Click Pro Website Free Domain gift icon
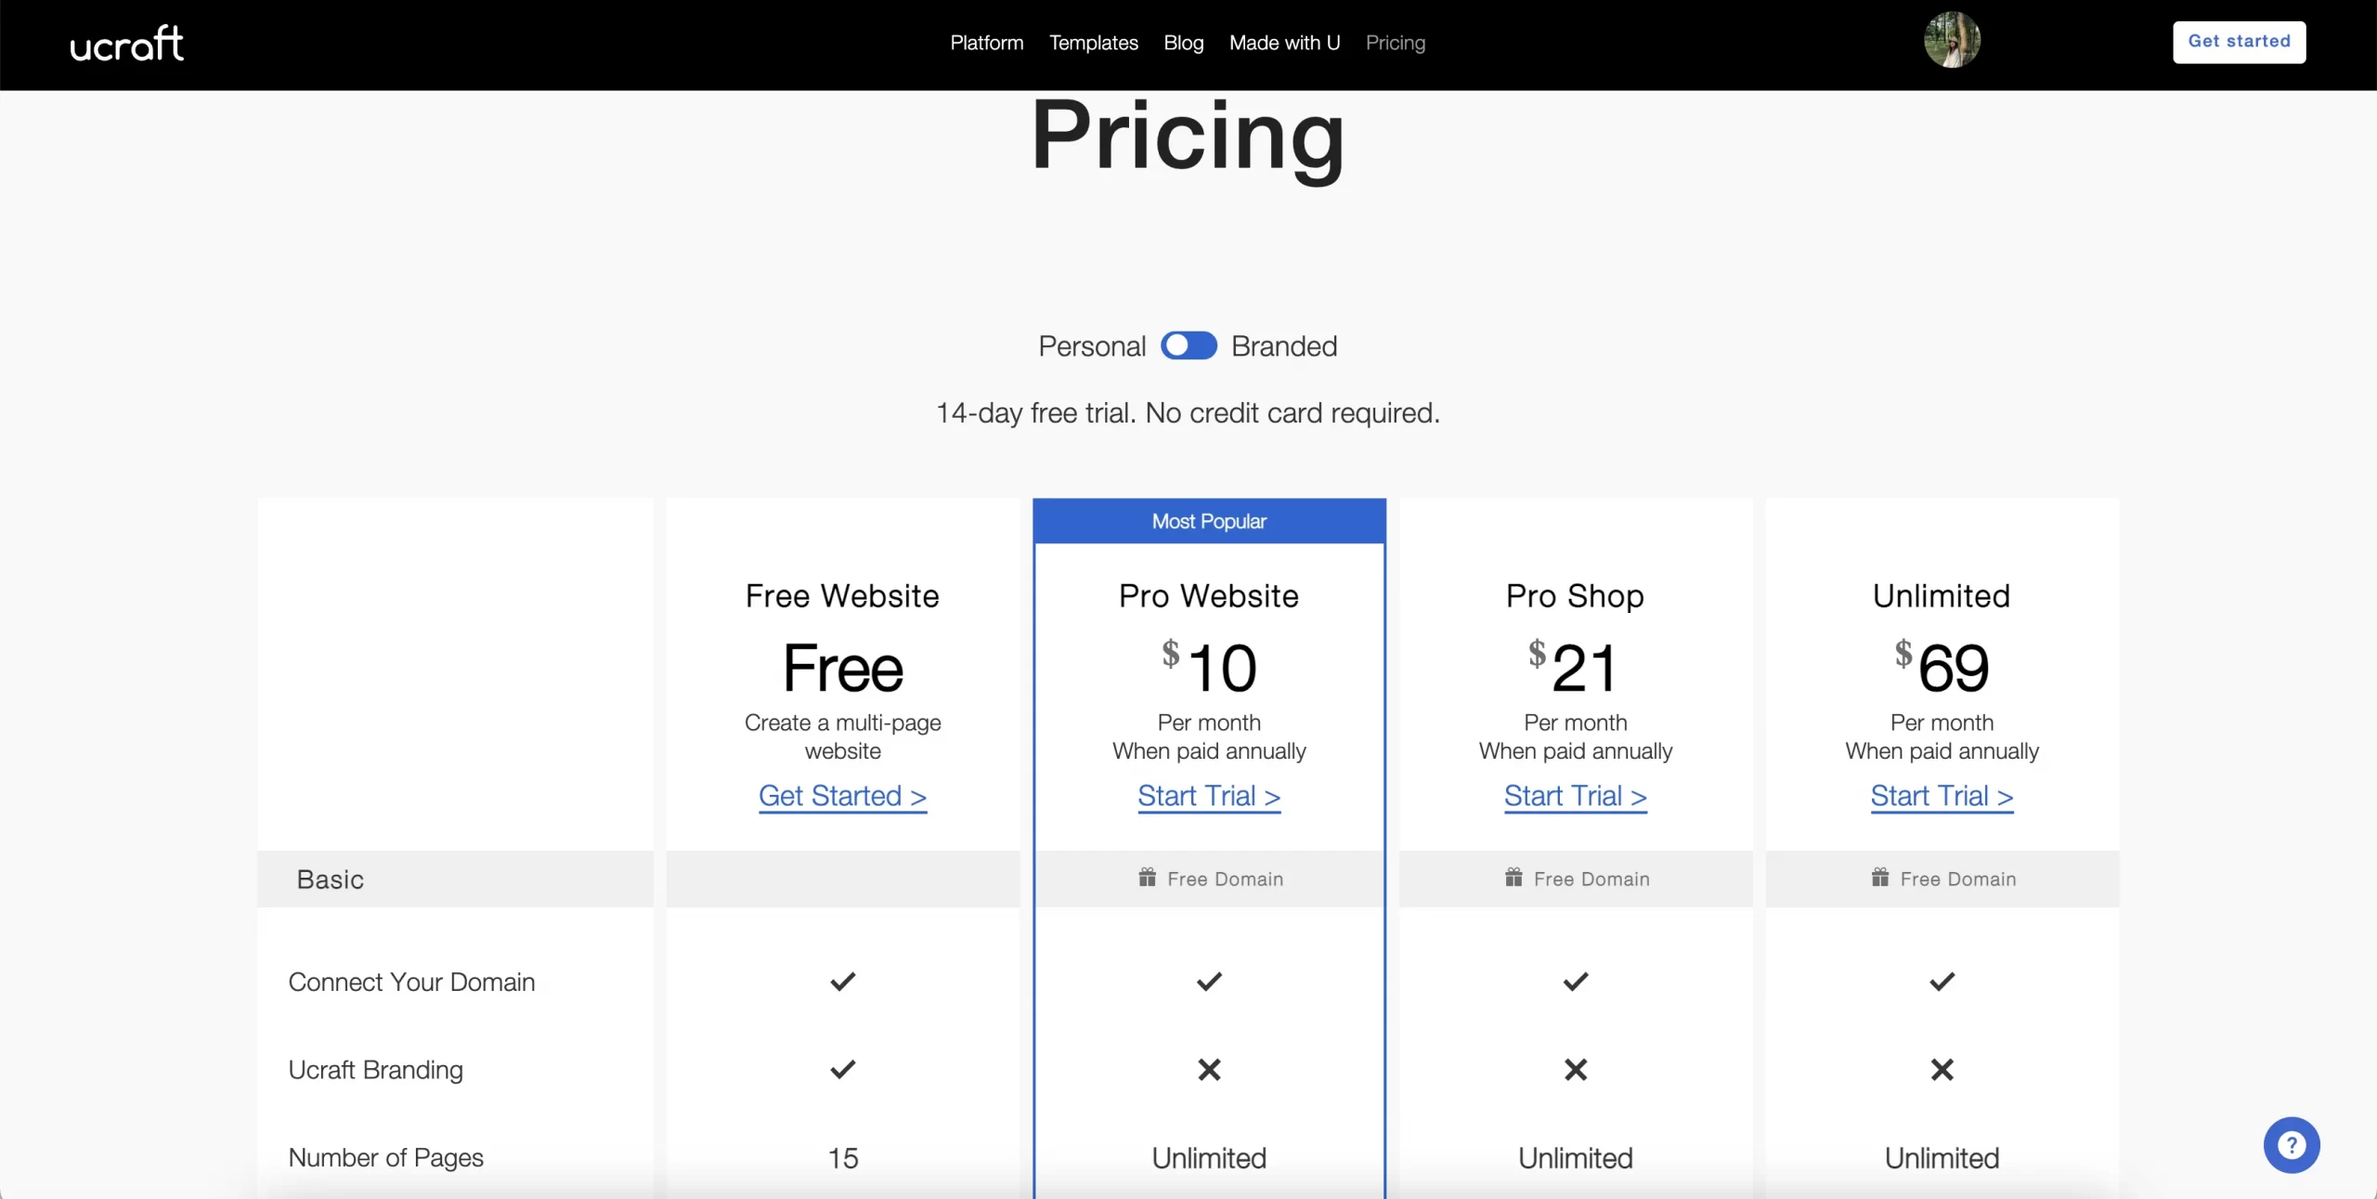2377x1199 pixels. click(1148, 878)
